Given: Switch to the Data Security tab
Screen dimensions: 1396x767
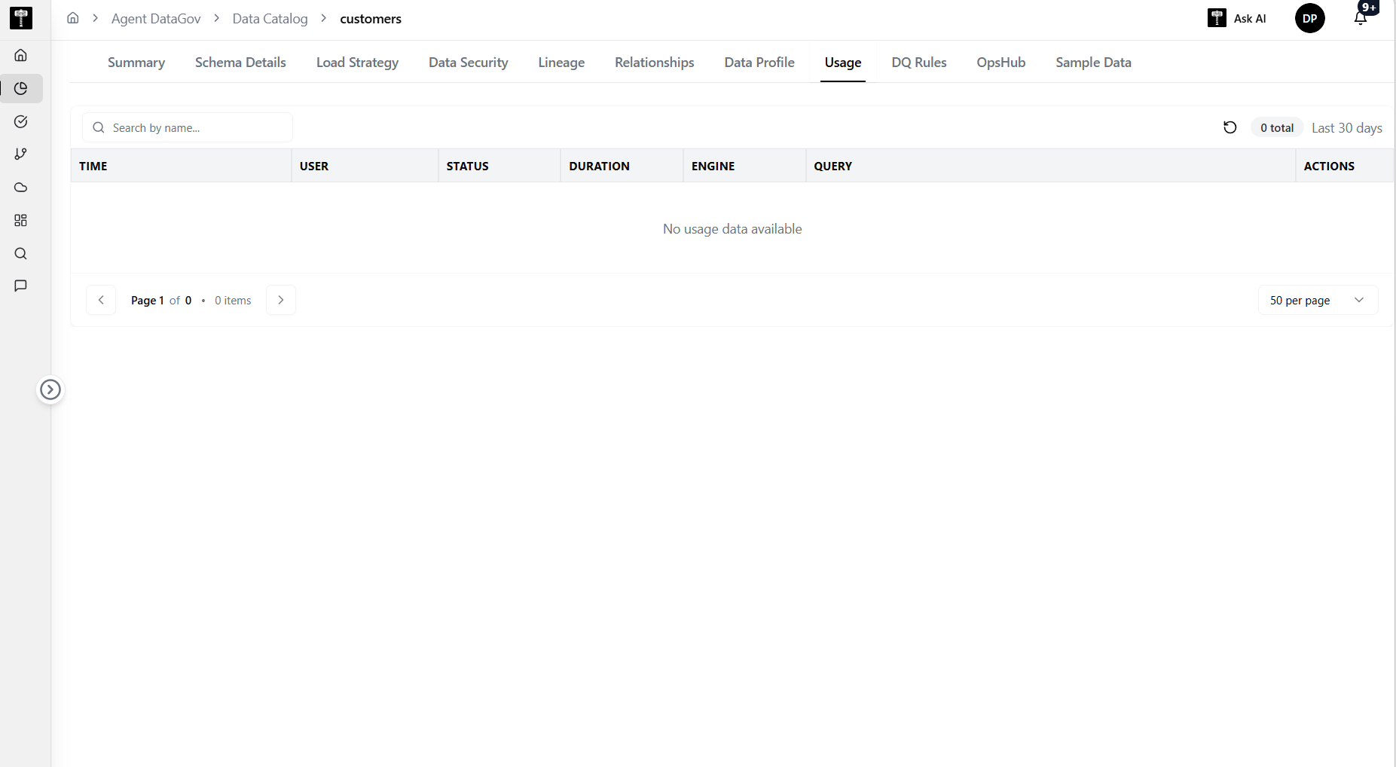Looking at the screenshot, I should (x=469, y=63).
